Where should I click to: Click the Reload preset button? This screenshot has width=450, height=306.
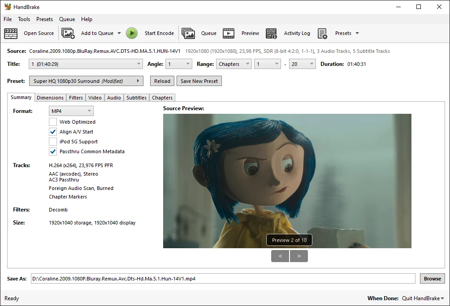[x=162, y=81]
